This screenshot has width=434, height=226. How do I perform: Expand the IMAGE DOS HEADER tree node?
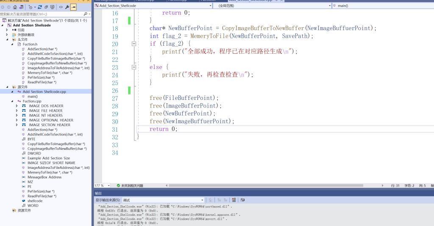pos(17,106)
